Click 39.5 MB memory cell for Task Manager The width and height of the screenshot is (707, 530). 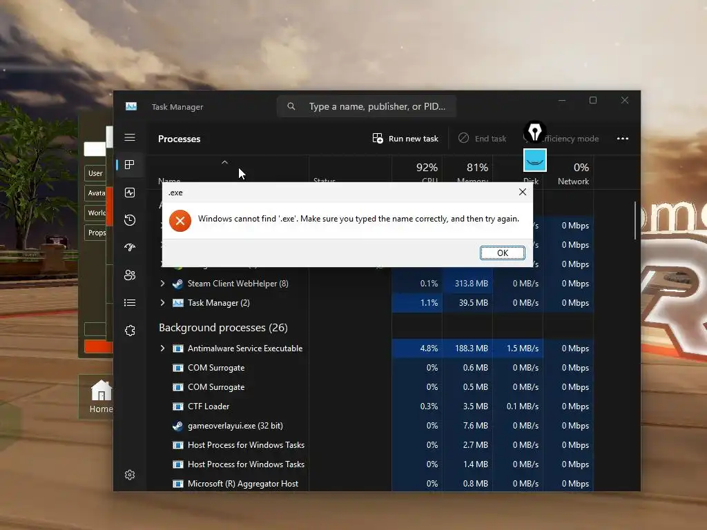[x=467, y=303]
